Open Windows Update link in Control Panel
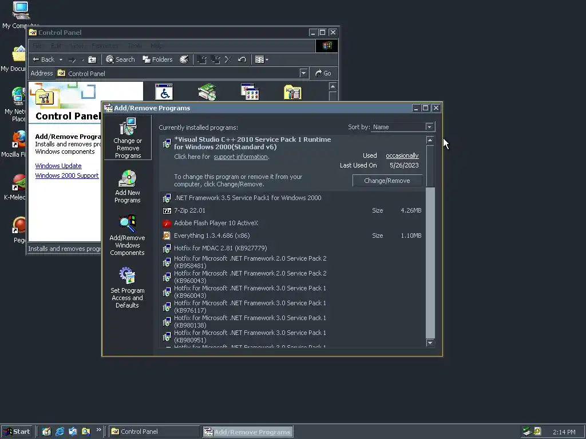Screen dimensions: 586x439 click(x=58, y=166)
